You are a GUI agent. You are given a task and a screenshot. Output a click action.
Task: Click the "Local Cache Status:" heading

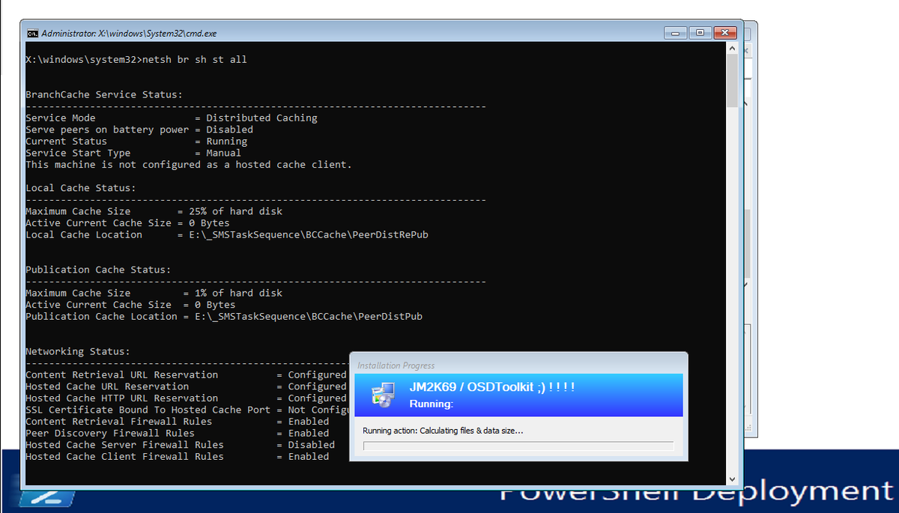pos(81,188)
